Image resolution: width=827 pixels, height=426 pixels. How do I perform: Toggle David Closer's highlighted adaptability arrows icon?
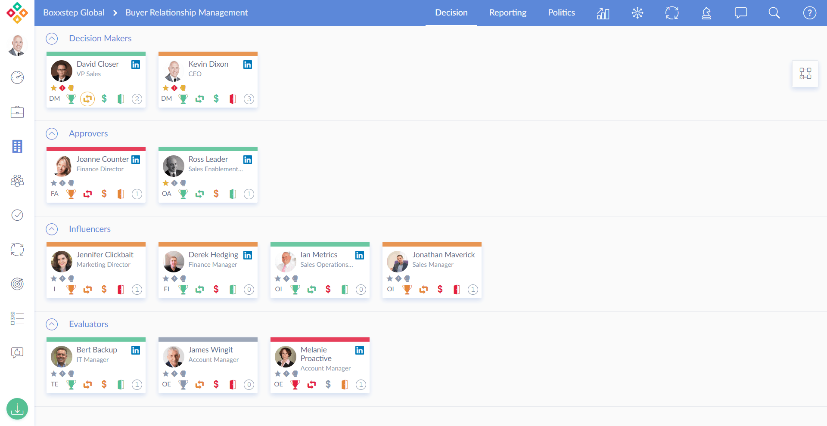click(x=87, y=99)
